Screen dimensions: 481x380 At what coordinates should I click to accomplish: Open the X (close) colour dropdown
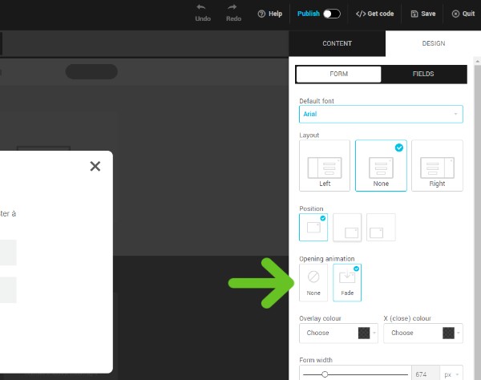pyautogui.click(x=424, y=333)
